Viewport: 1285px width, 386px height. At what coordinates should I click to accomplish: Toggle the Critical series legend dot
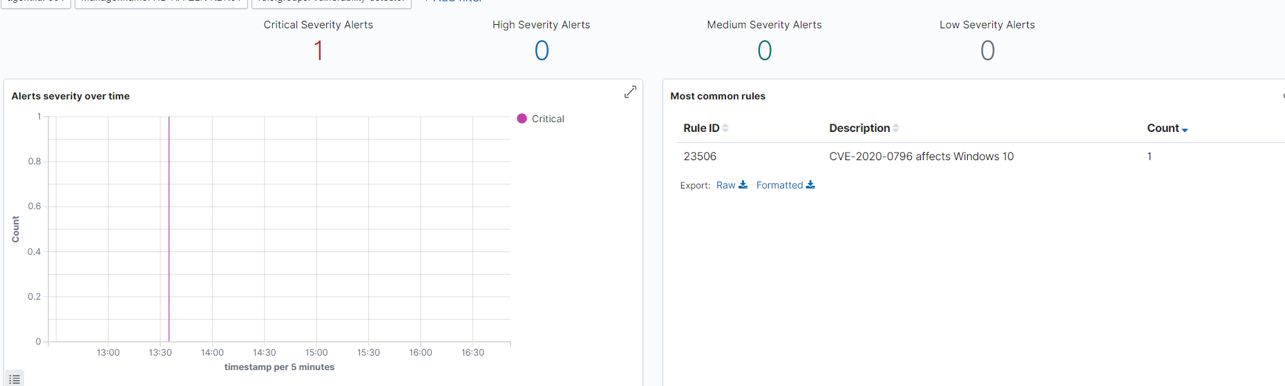522,119
